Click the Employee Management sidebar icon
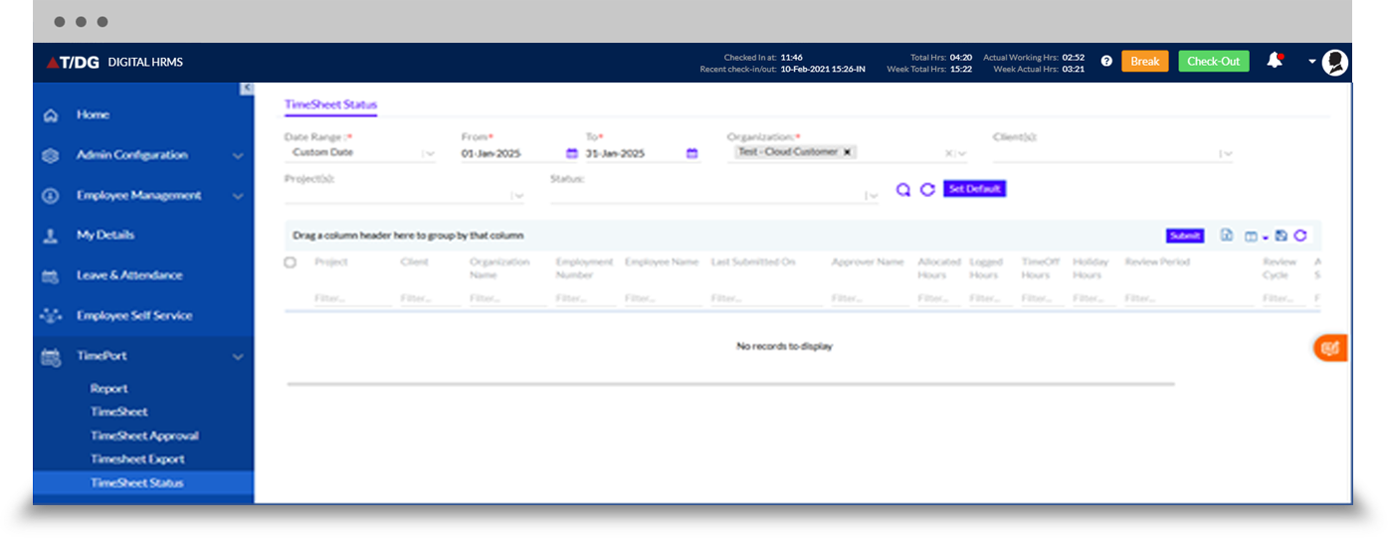 click(51, 196)
